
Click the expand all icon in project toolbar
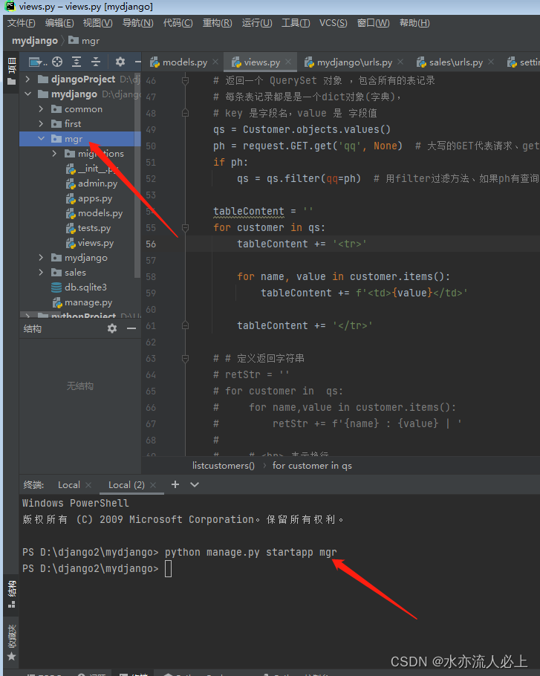(77, 62)
